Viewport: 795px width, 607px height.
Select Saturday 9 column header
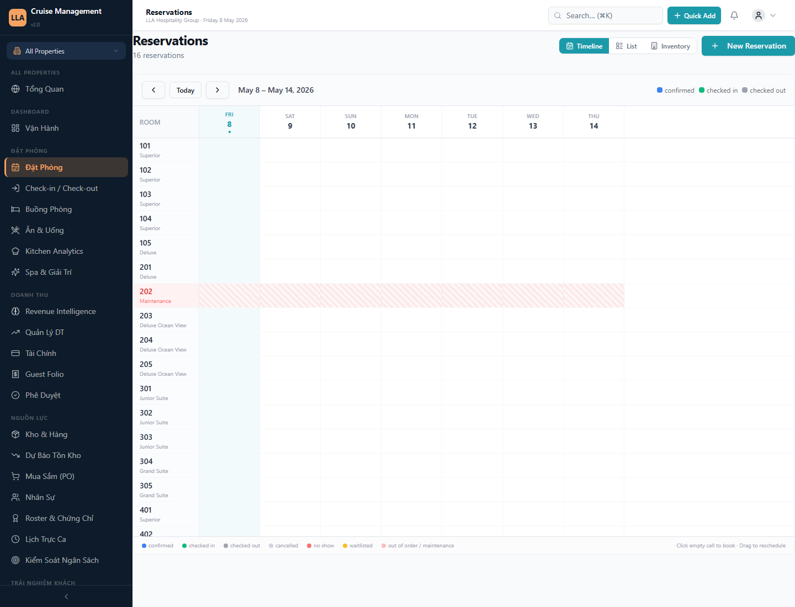tap(290, 122)
